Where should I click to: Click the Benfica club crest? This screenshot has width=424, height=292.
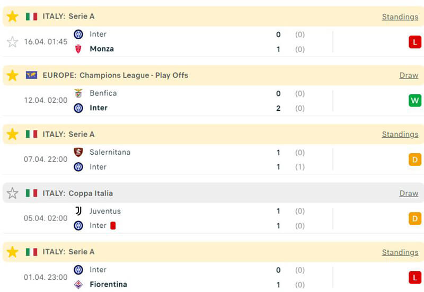pyautogui.click(x=78, y=93)
